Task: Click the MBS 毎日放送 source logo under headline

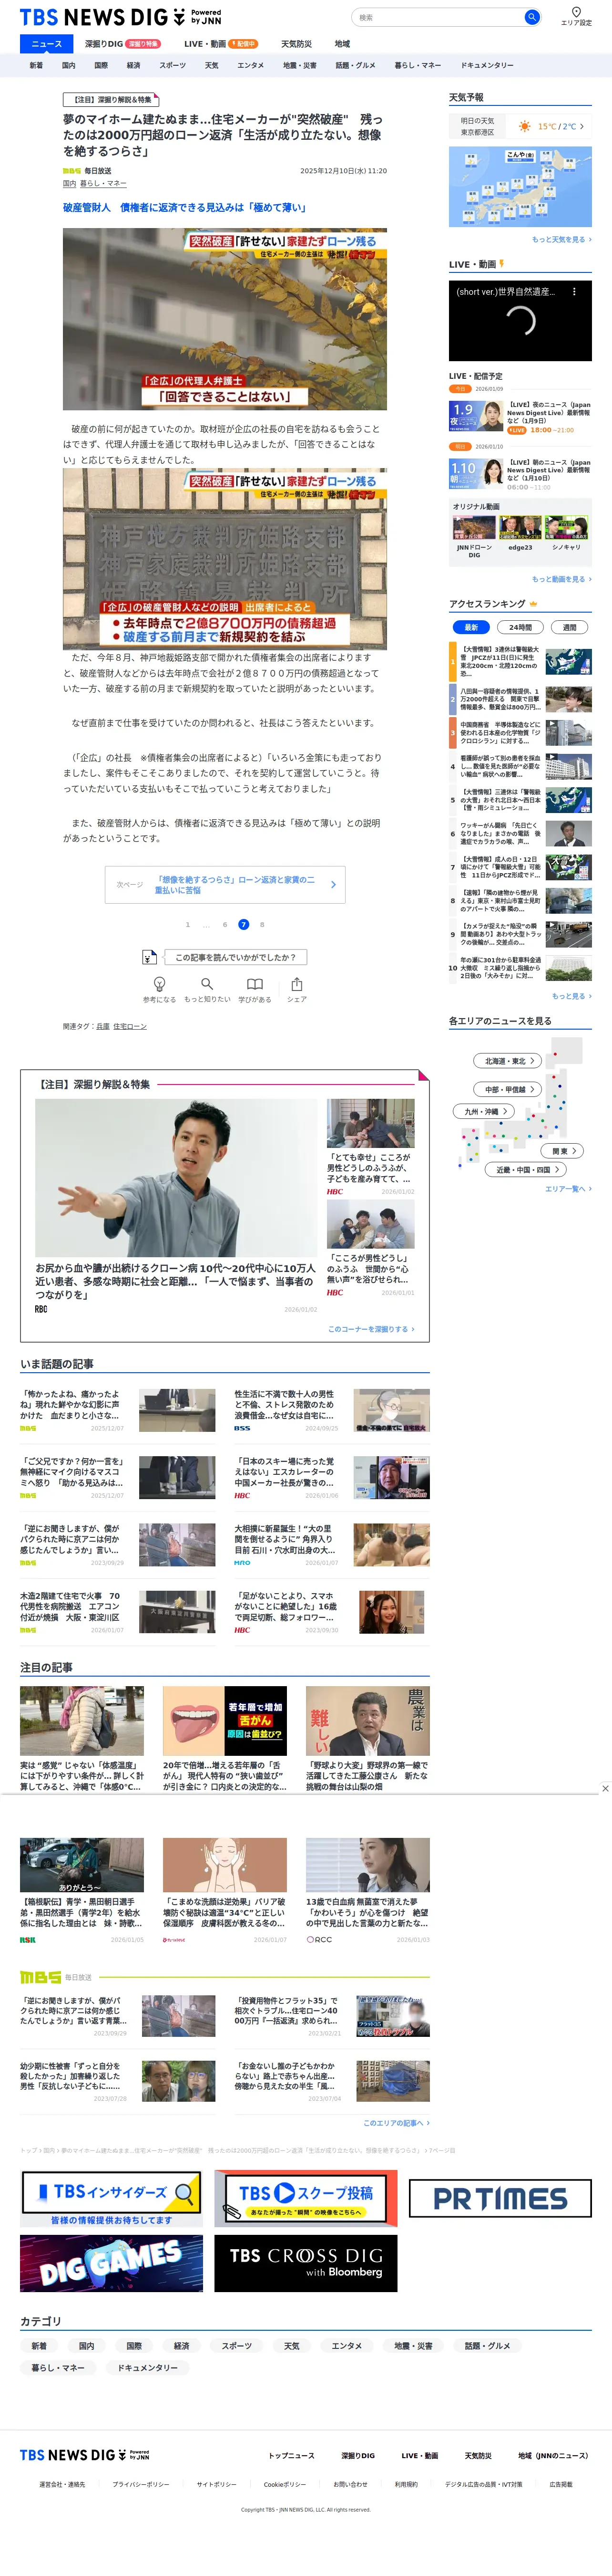Action: tap(87, 171)
